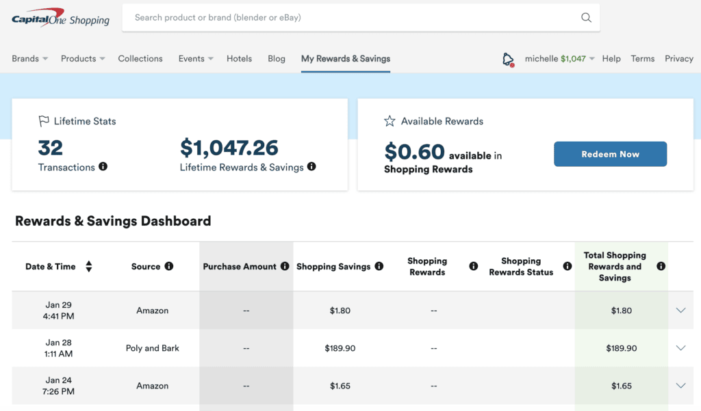
Task: Click the Transactions info icon
Action: 103,168
